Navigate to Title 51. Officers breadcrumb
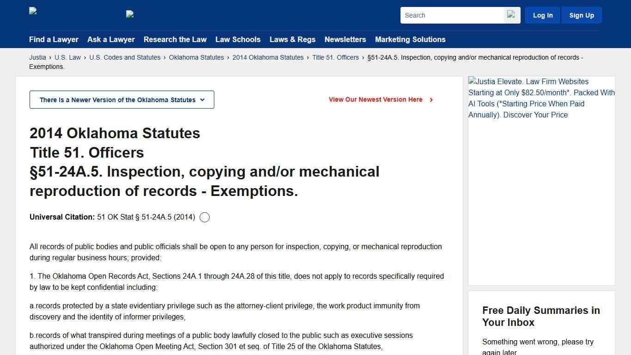Image resolution: width=631 pixels, height=355 pixels. [335, 57]
